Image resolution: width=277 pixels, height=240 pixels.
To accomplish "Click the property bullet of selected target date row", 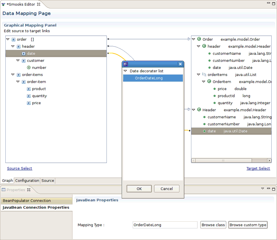I will (x=204, y=131).
